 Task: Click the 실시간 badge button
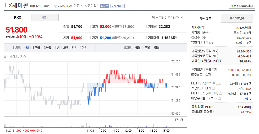[104, 6]
